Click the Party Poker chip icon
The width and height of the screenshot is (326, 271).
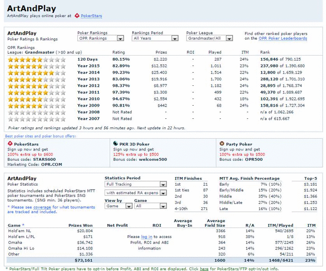222,143
